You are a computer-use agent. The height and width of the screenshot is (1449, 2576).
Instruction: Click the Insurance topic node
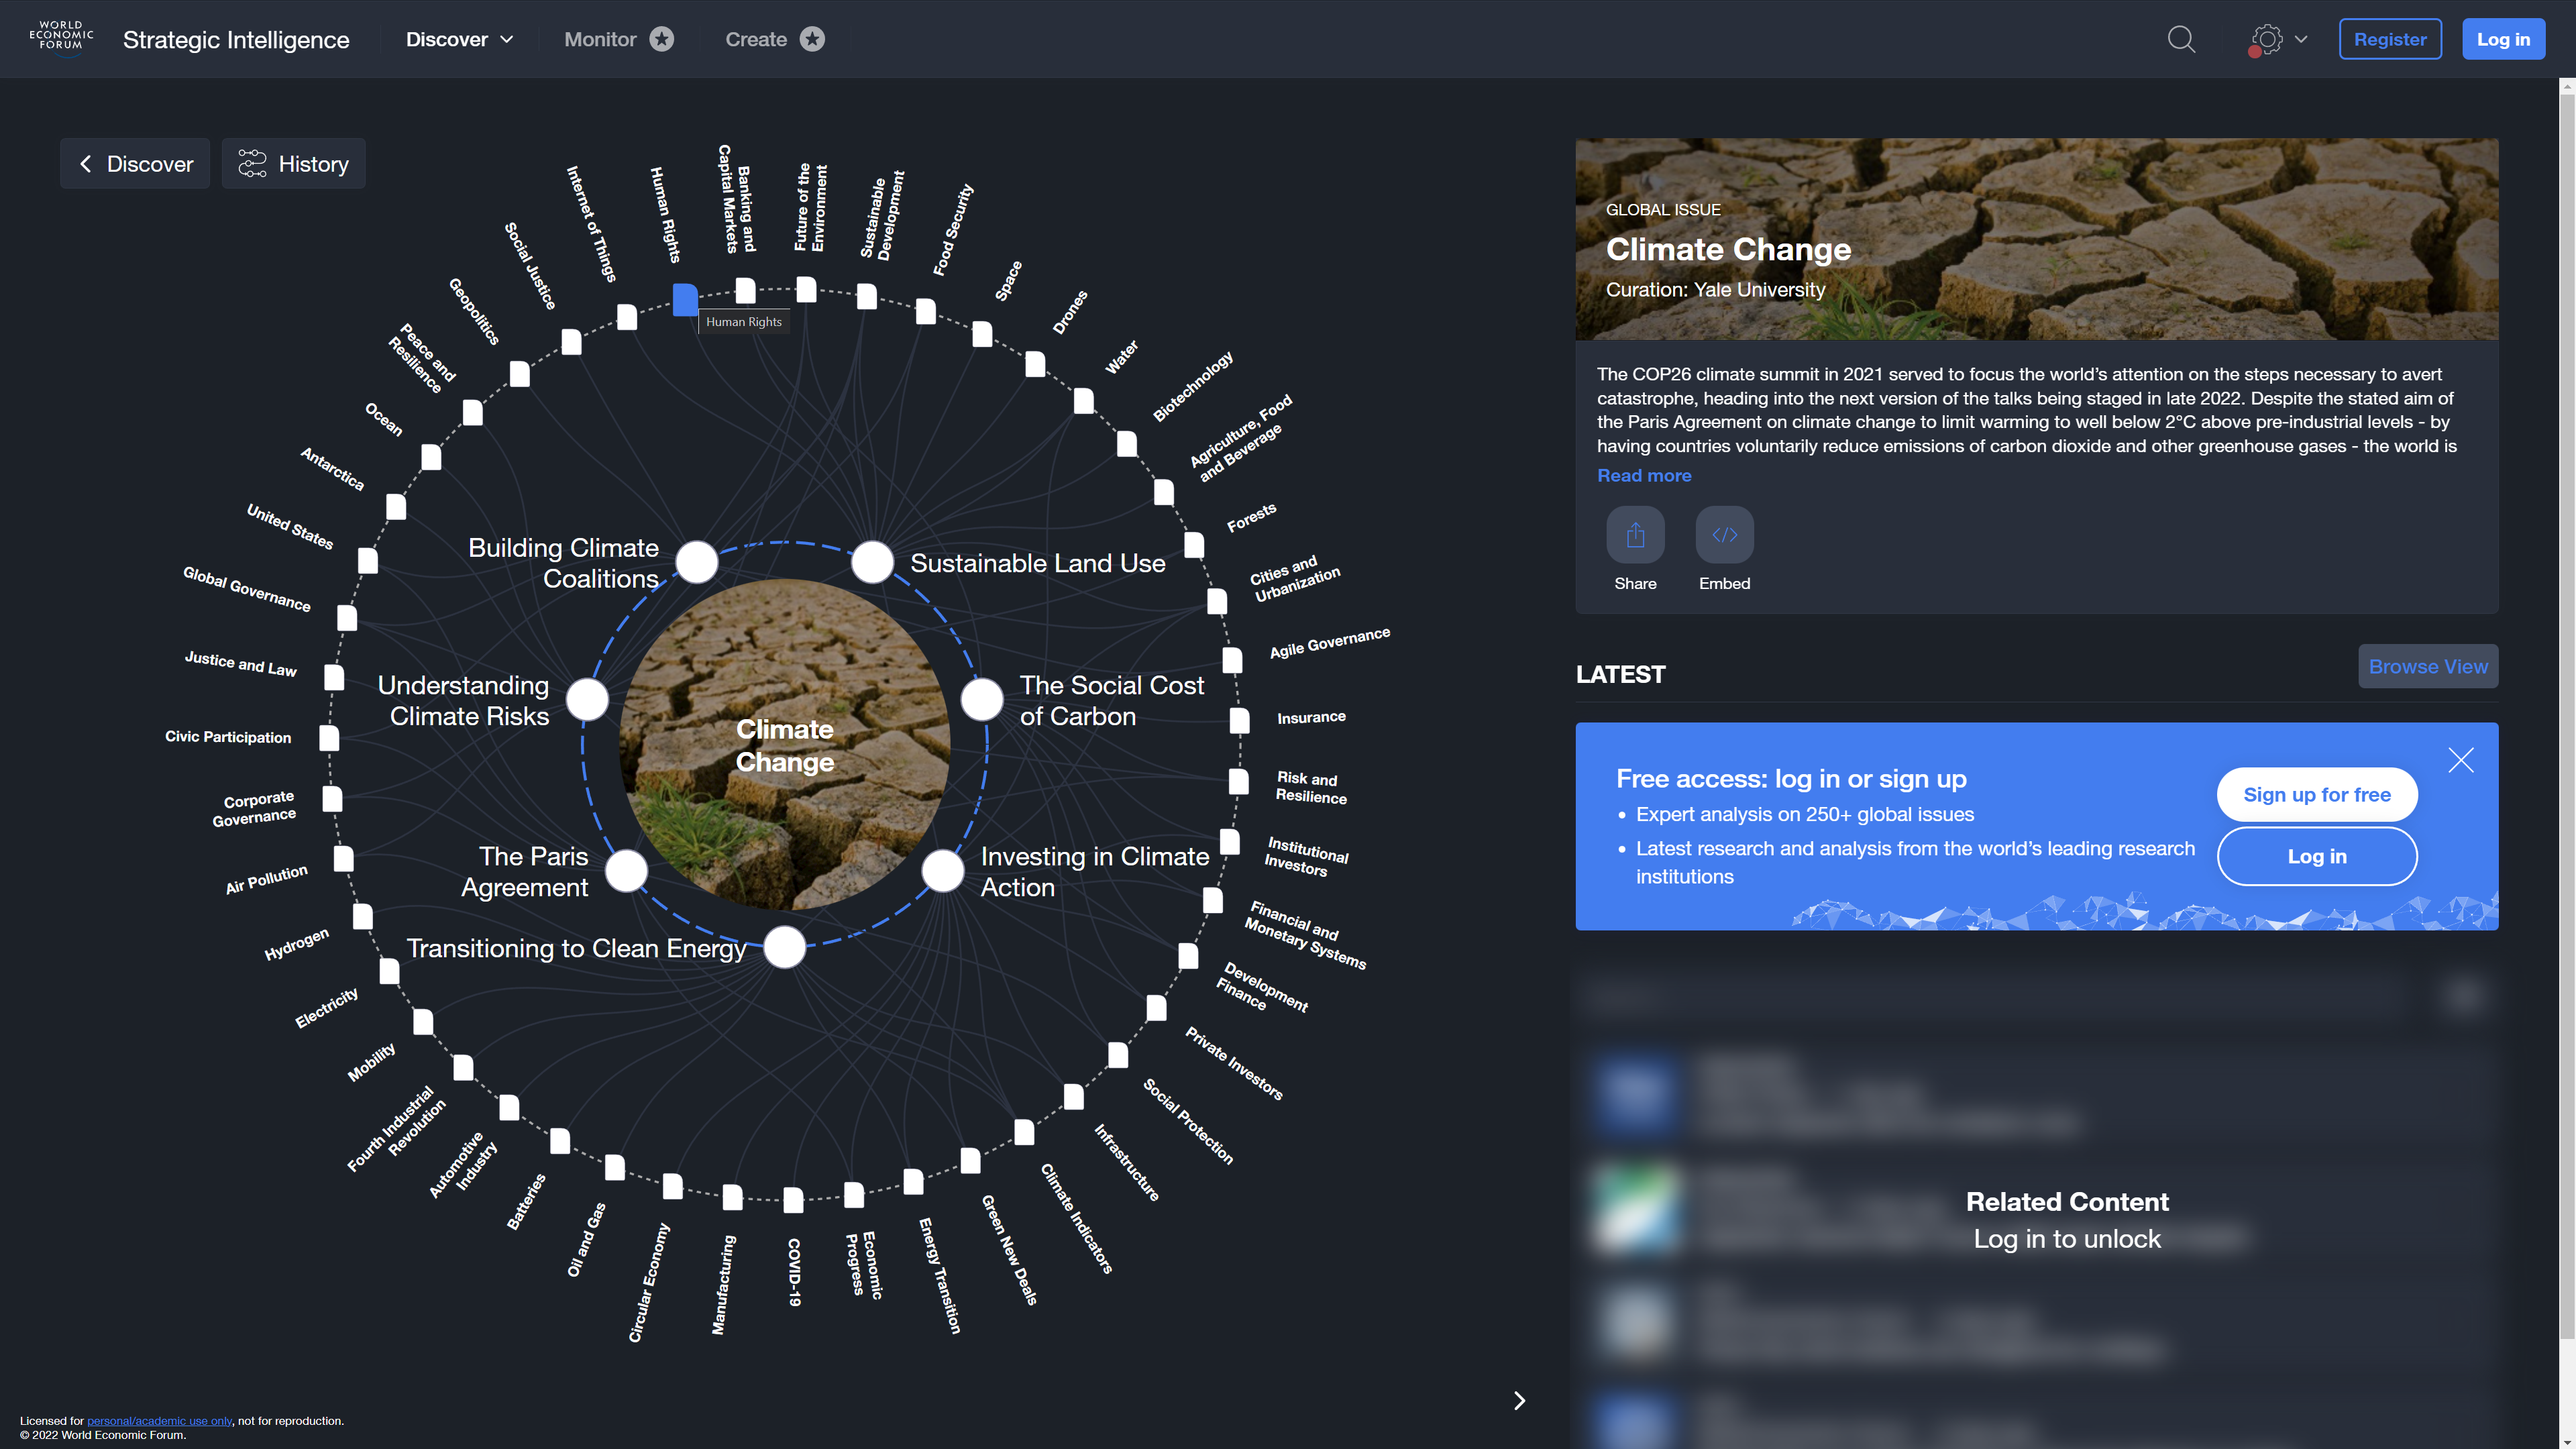click(x=1239, y=720)
